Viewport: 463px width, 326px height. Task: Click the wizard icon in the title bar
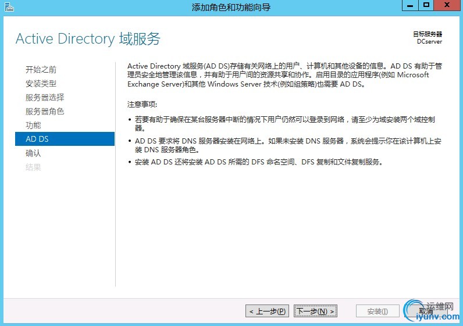(8, 7)
